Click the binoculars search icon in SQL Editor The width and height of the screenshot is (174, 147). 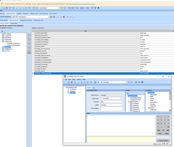(x=95, y=82)
